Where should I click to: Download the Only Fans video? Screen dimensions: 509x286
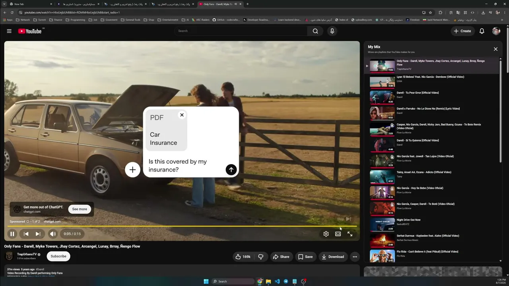coord(333,257)
